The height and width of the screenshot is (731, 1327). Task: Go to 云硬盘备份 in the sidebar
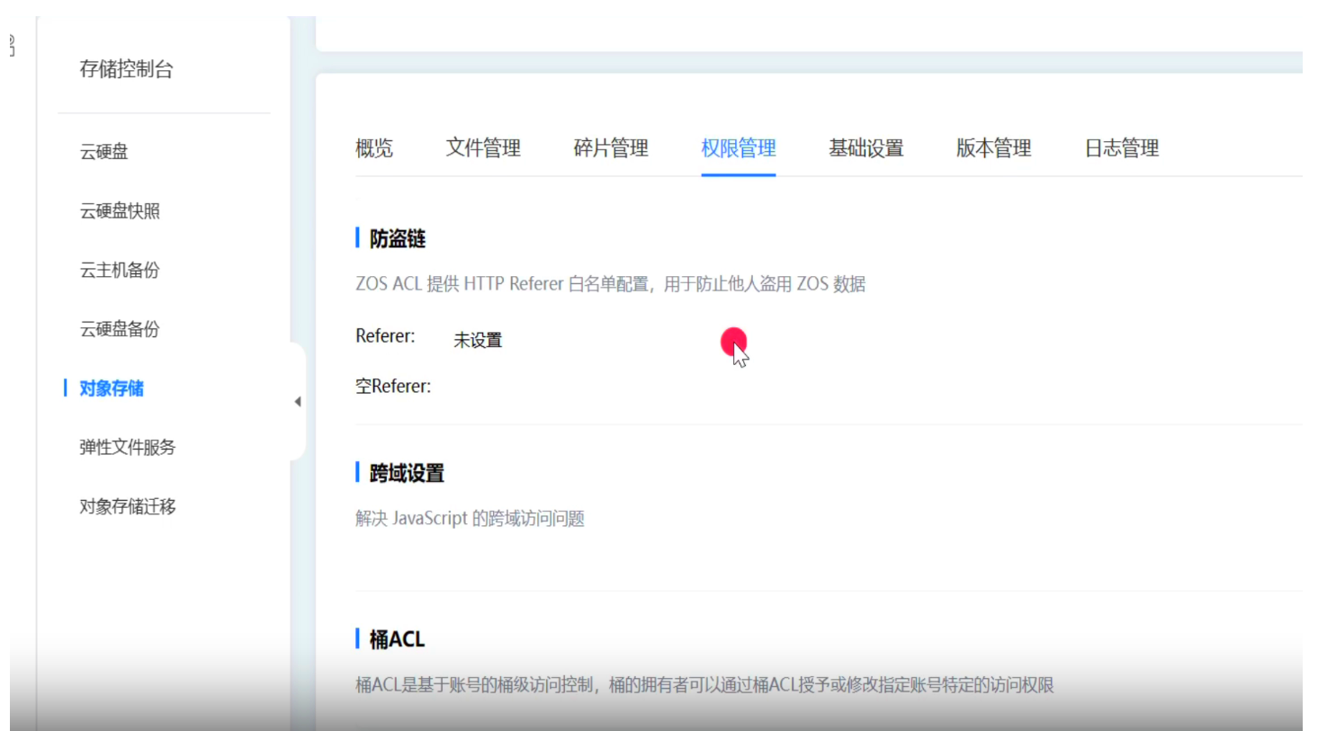(120, 329)
